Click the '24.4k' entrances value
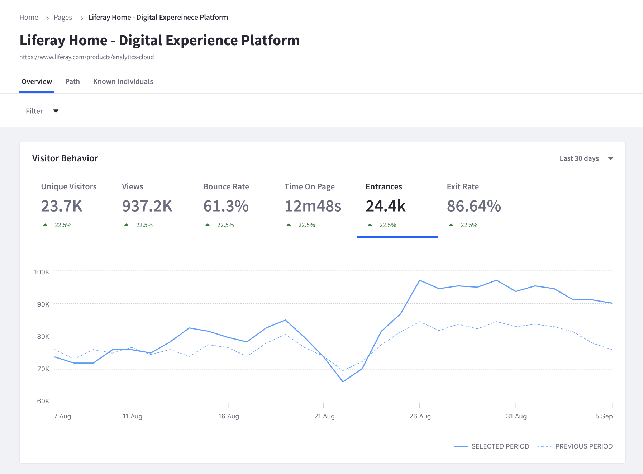This screenshot has width=643, height=474. pyautogui.click(x=386, y=206)
